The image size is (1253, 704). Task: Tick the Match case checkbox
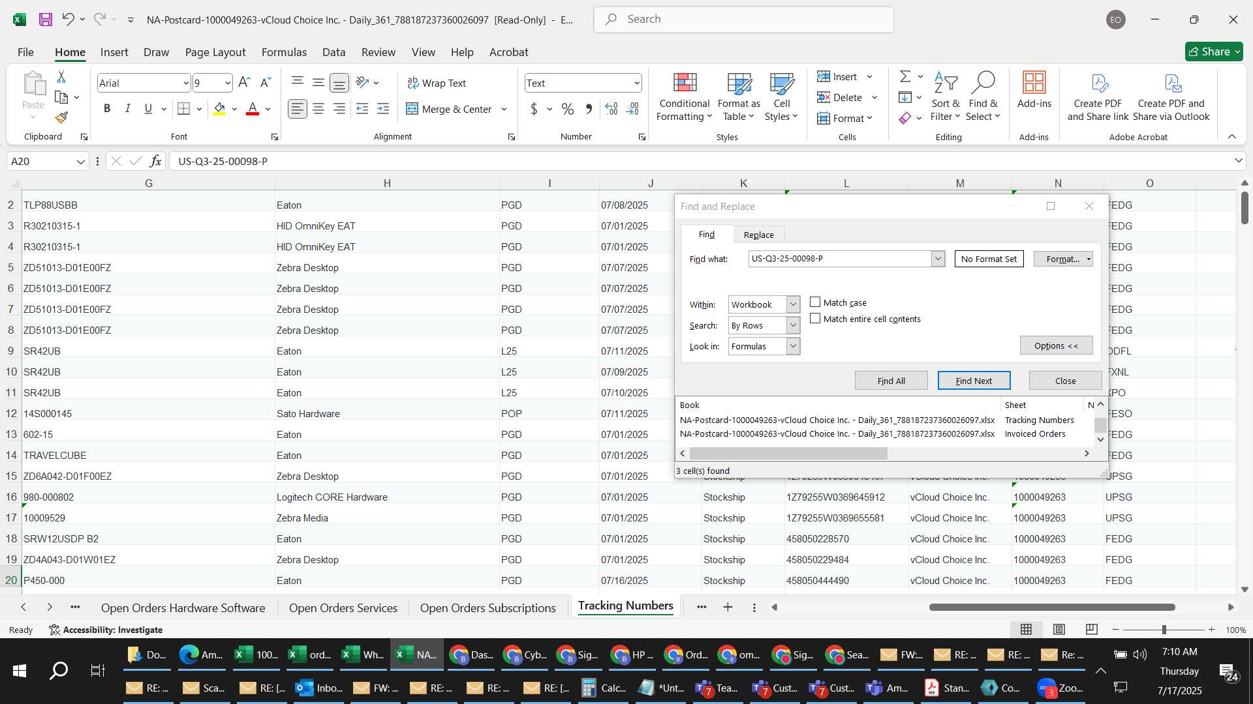click(x=815, y=302)
